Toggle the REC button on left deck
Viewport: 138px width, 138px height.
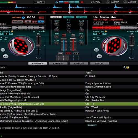click(20, 22)
